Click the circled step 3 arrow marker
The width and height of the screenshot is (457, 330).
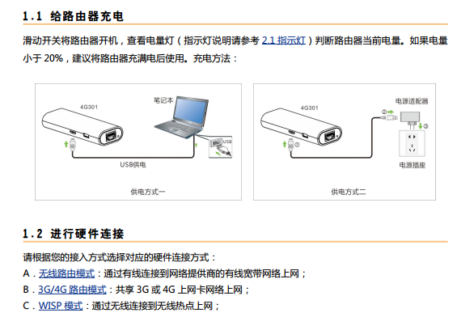click(x=423, y=126)
